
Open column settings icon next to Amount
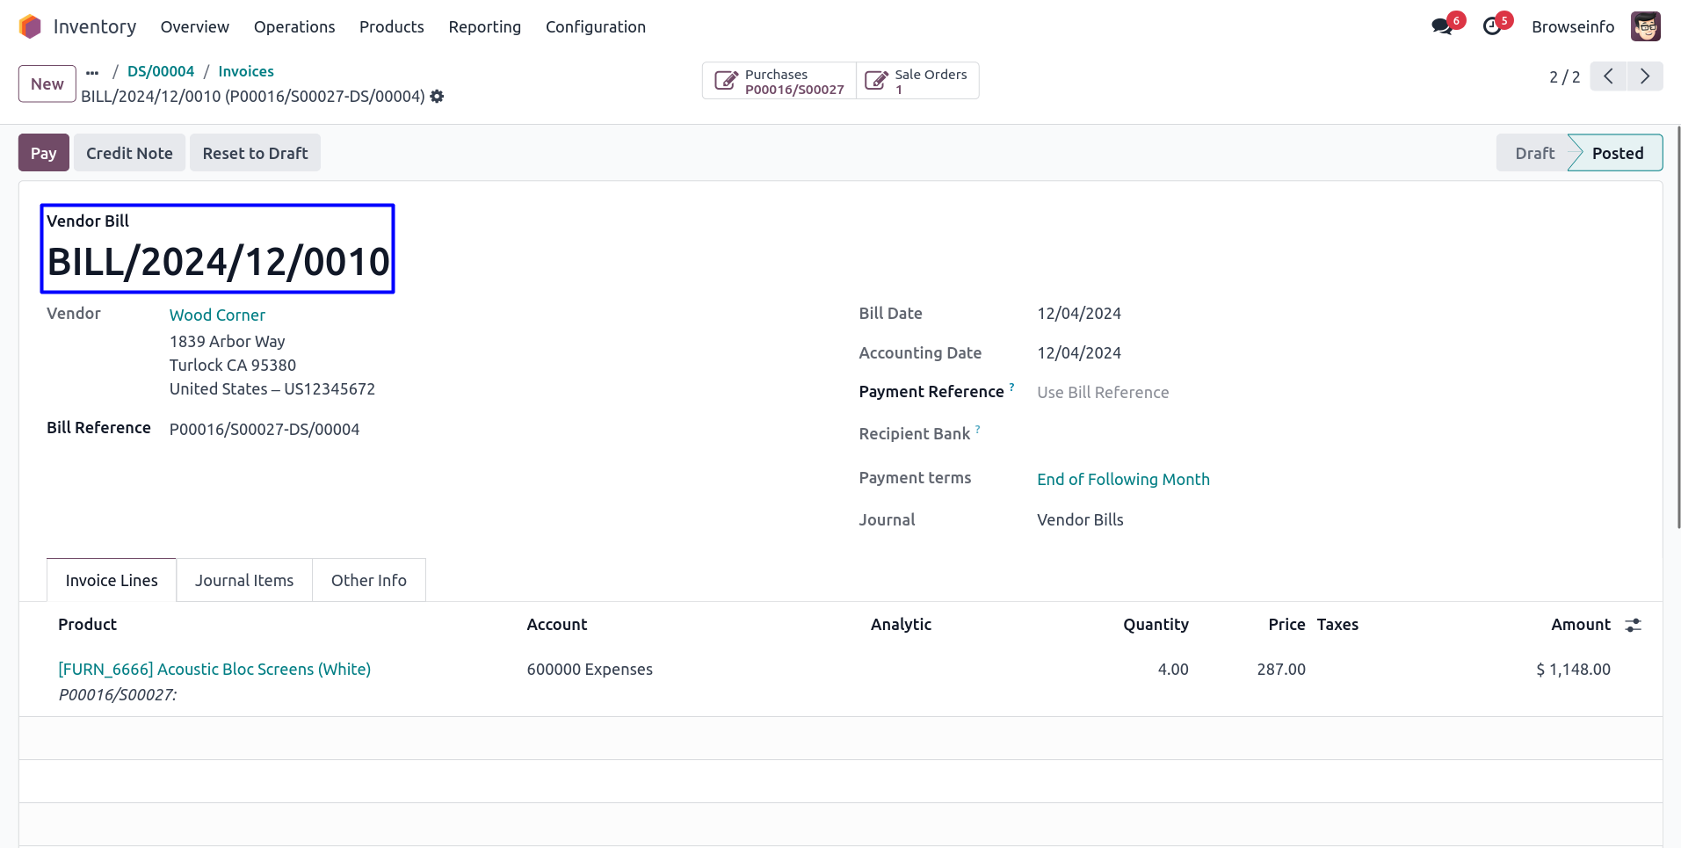[1633, 625]
